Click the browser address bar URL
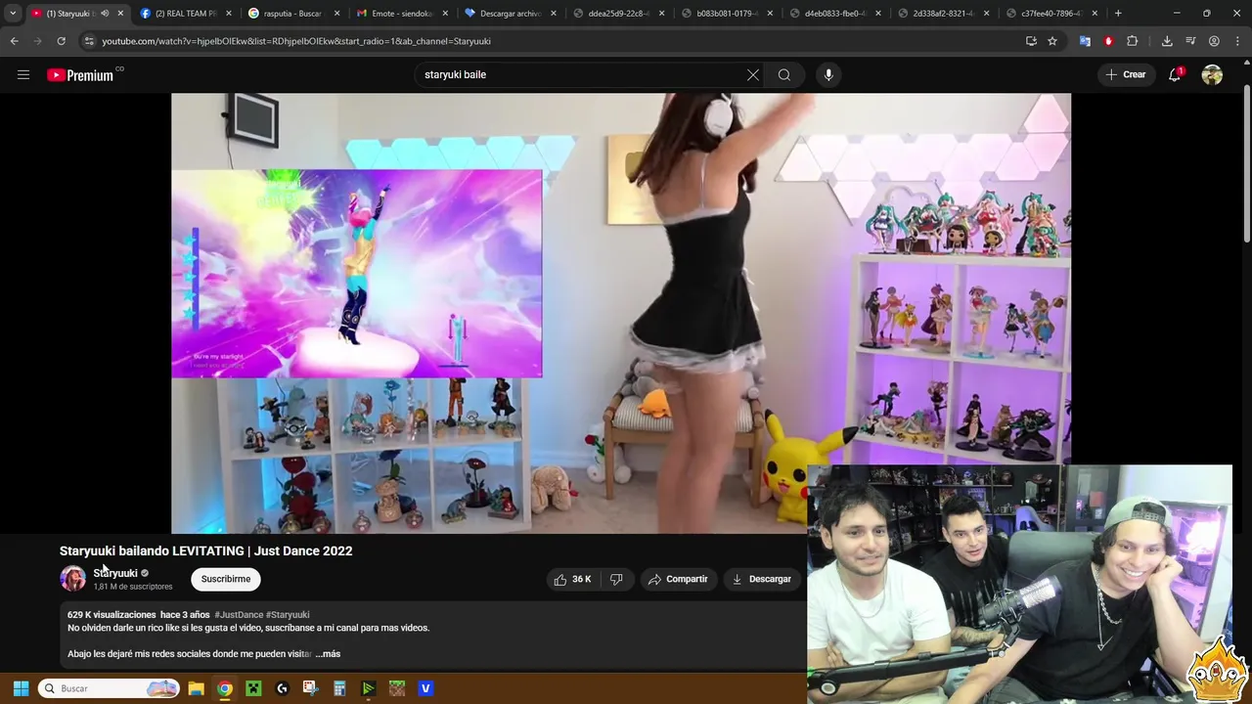The width and height of the screenshot is (1252, 704). coord(296,41)
